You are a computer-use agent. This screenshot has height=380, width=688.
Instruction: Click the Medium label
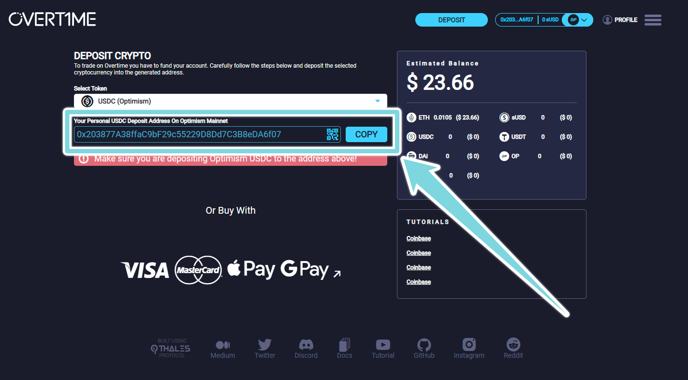point(223,355)
